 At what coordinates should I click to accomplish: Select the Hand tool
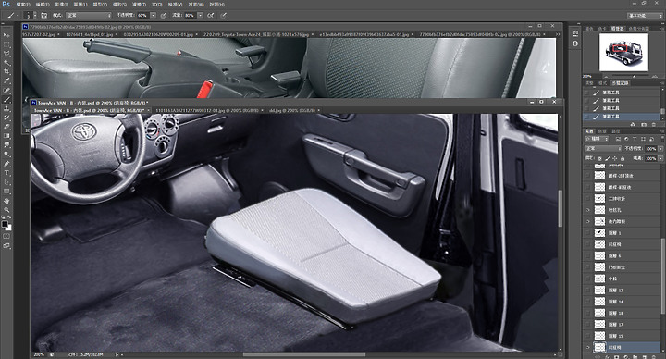6,201
